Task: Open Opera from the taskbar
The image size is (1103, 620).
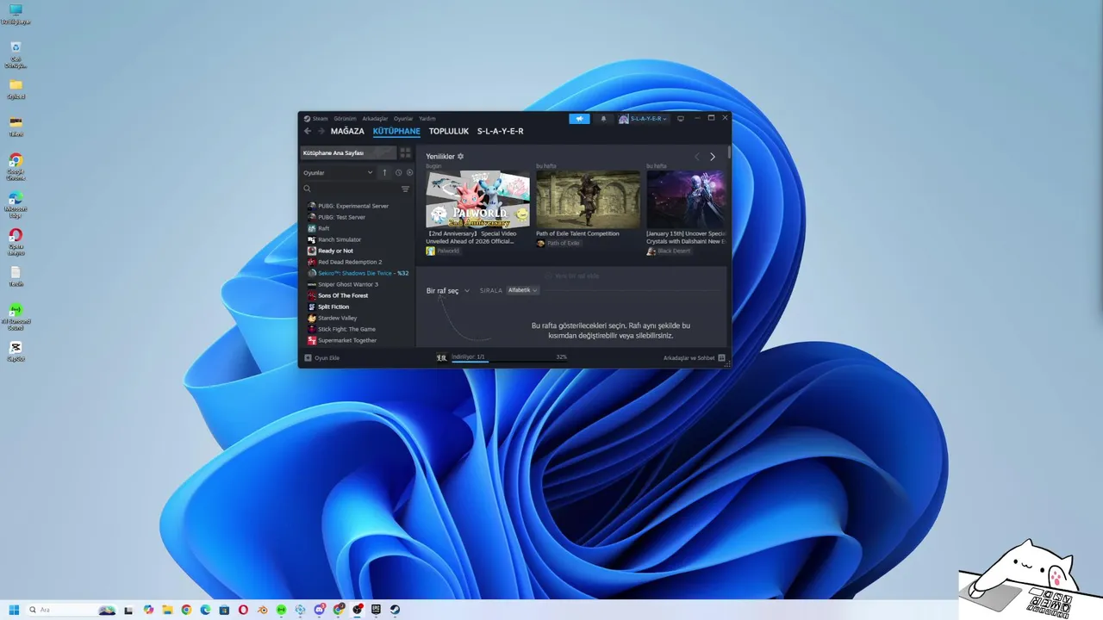Action: (243, 610)
